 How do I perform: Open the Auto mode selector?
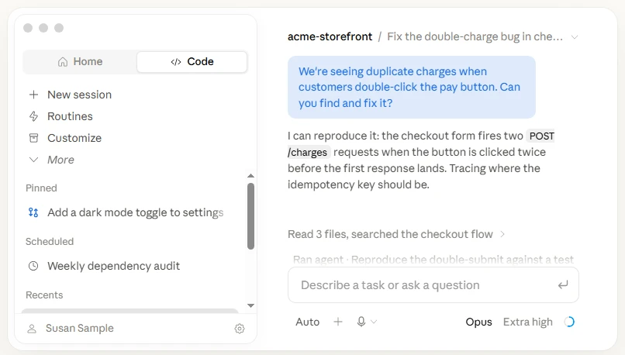click(x=307, y=322)
